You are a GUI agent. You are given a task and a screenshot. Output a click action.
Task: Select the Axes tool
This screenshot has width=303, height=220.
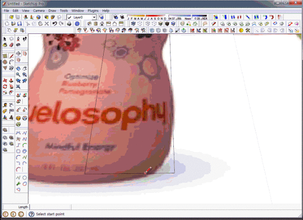(5, 117)
